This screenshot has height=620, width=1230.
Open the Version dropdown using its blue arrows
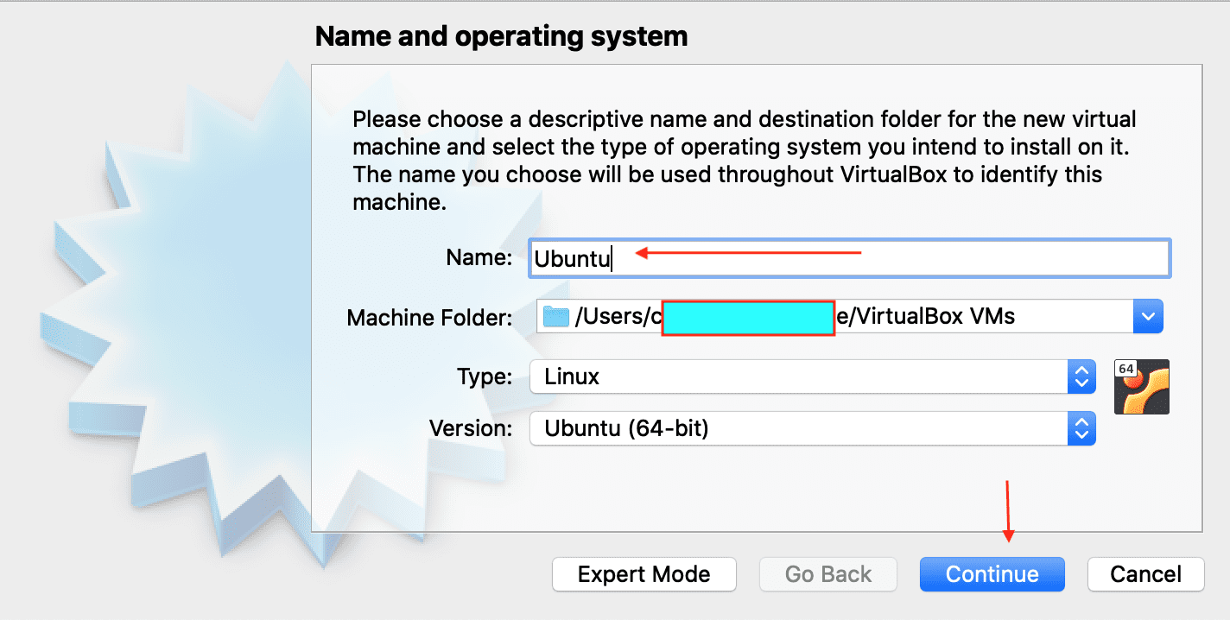click(x=1081, y=428)
